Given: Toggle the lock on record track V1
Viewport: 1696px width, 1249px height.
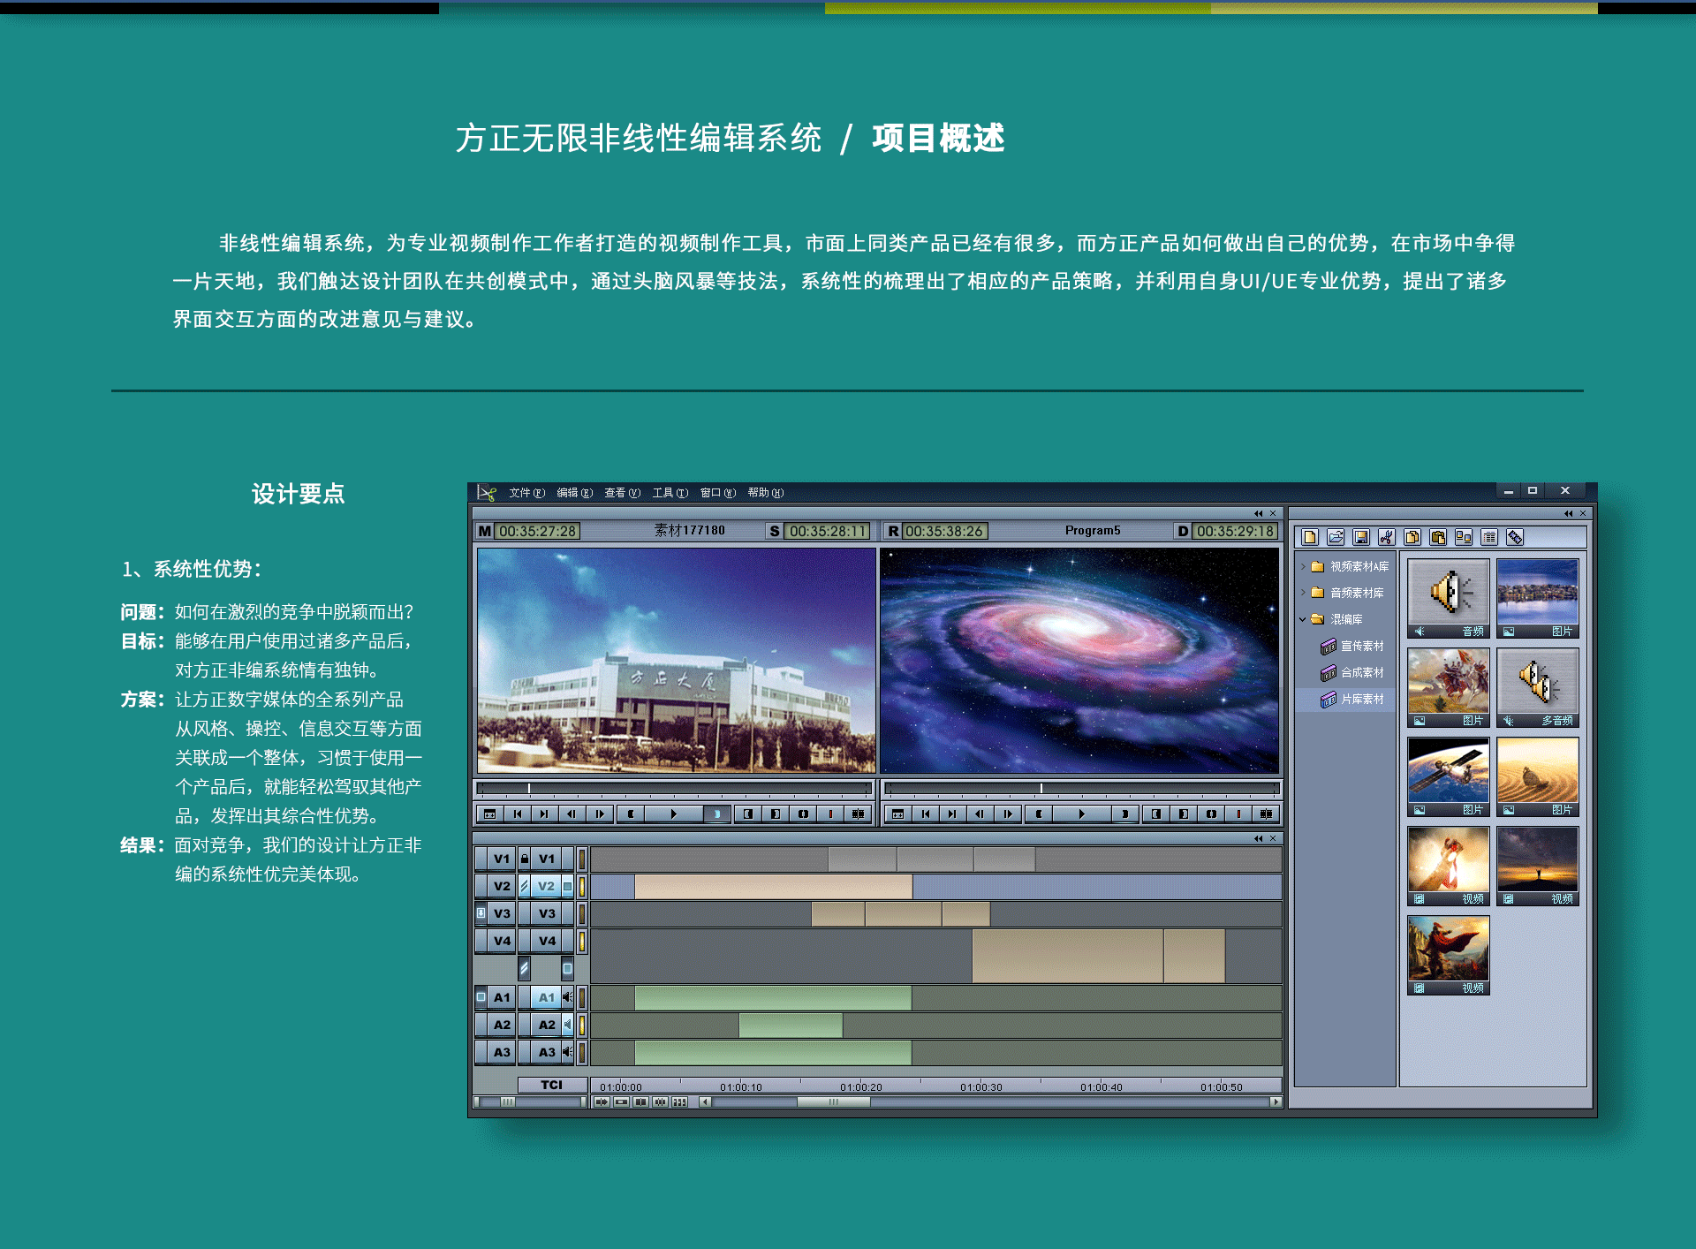Looking at the screenshot, I should click(x=525, y=859).
